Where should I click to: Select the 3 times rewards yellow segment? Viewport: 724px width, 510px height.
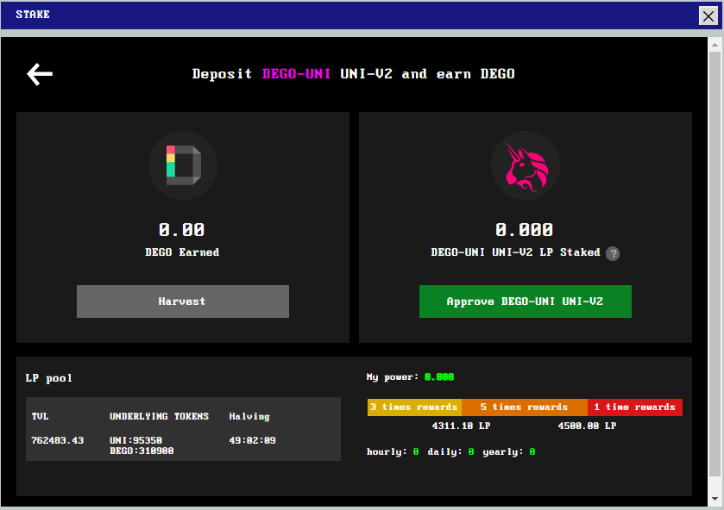point(414,407)
